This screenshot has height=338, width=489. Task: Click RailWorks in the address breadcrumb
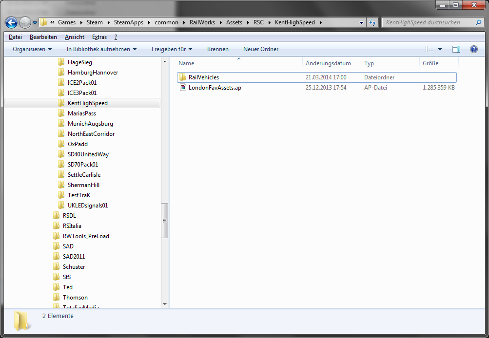point(202,22)
